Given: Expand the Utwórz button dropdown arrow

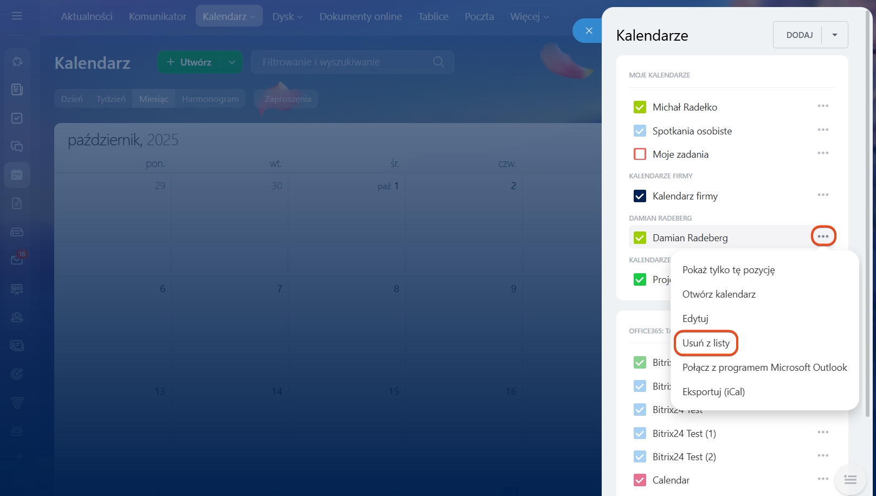Looking at the screenshot, I should point(231,62).
